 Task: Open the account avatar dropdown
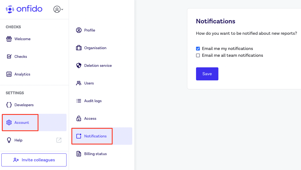pyautogui.click(x=57, y=9)
